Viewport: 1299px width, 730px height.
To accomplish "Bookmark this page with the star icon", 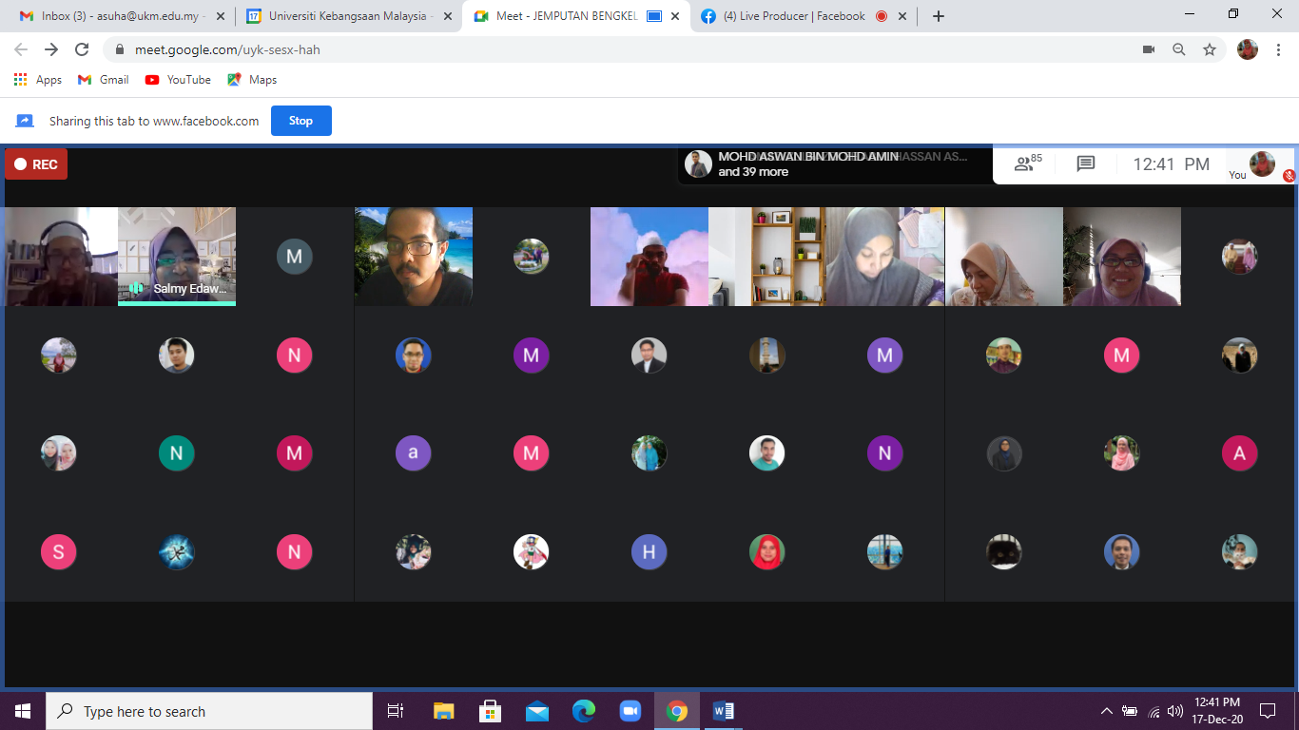I will click(x=1210, y=49).
